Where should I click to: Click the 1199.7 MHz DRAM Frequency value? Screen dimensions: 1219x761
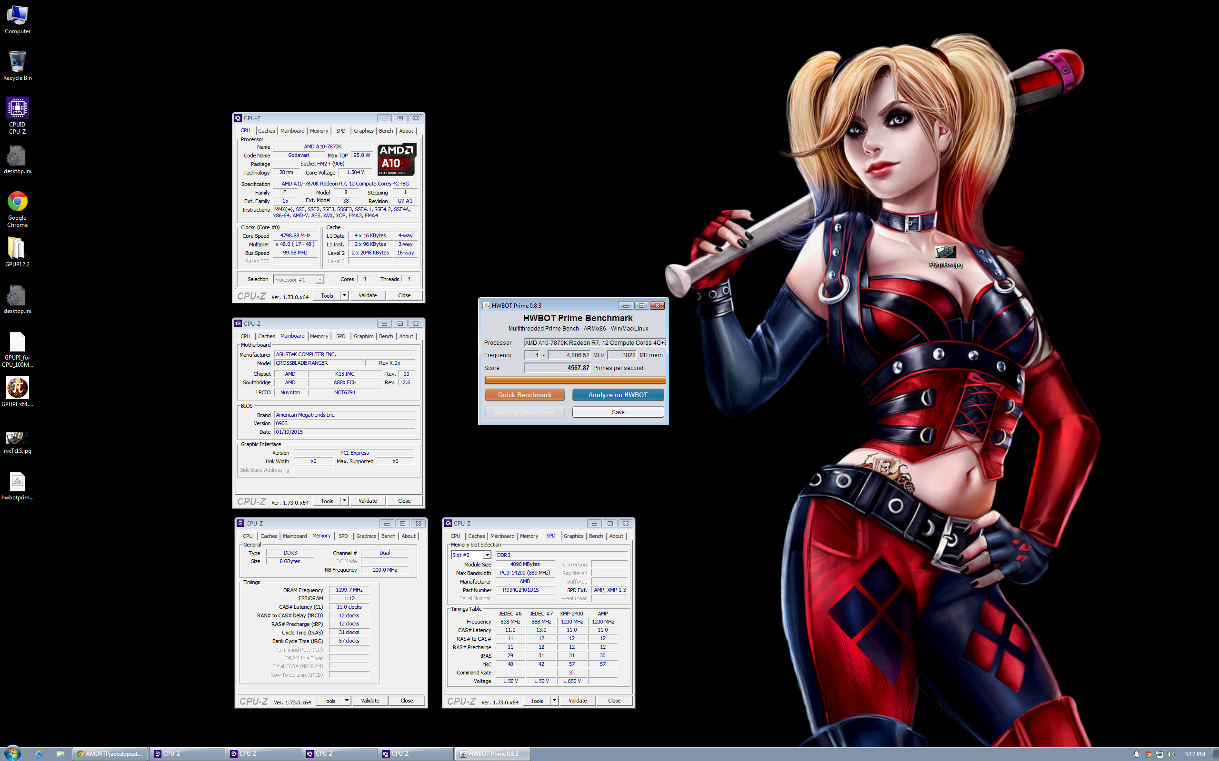349,590
